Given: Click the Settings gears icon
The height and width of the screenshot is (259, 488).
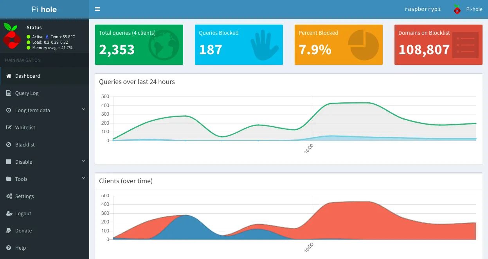Looking at the screenshot, I should (x=9, y=196).
